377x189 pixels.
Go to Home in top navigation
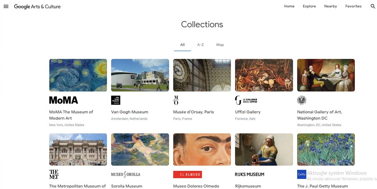pos(289,7)
